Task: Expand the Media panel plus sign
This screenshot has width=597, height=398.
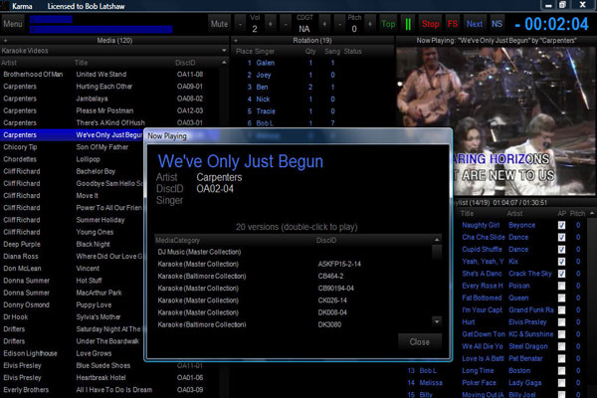Action: 5,41
